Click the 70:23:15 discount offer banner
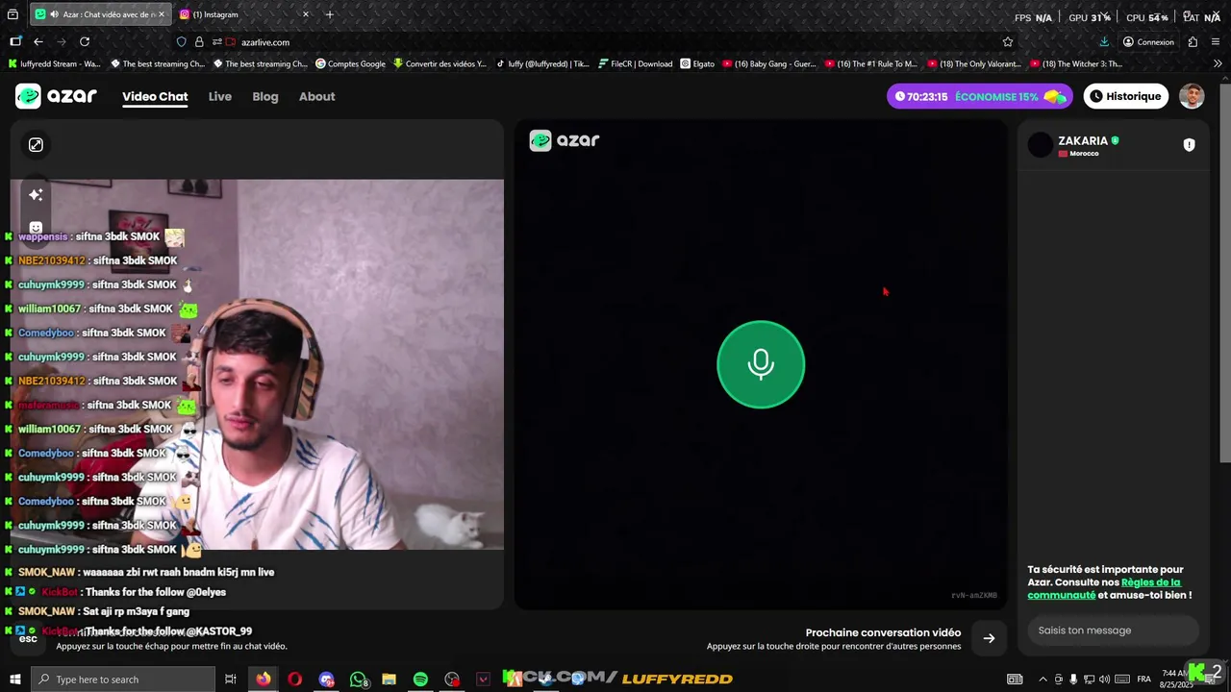This screenshot has height=692, width=1231. point(981,96)
